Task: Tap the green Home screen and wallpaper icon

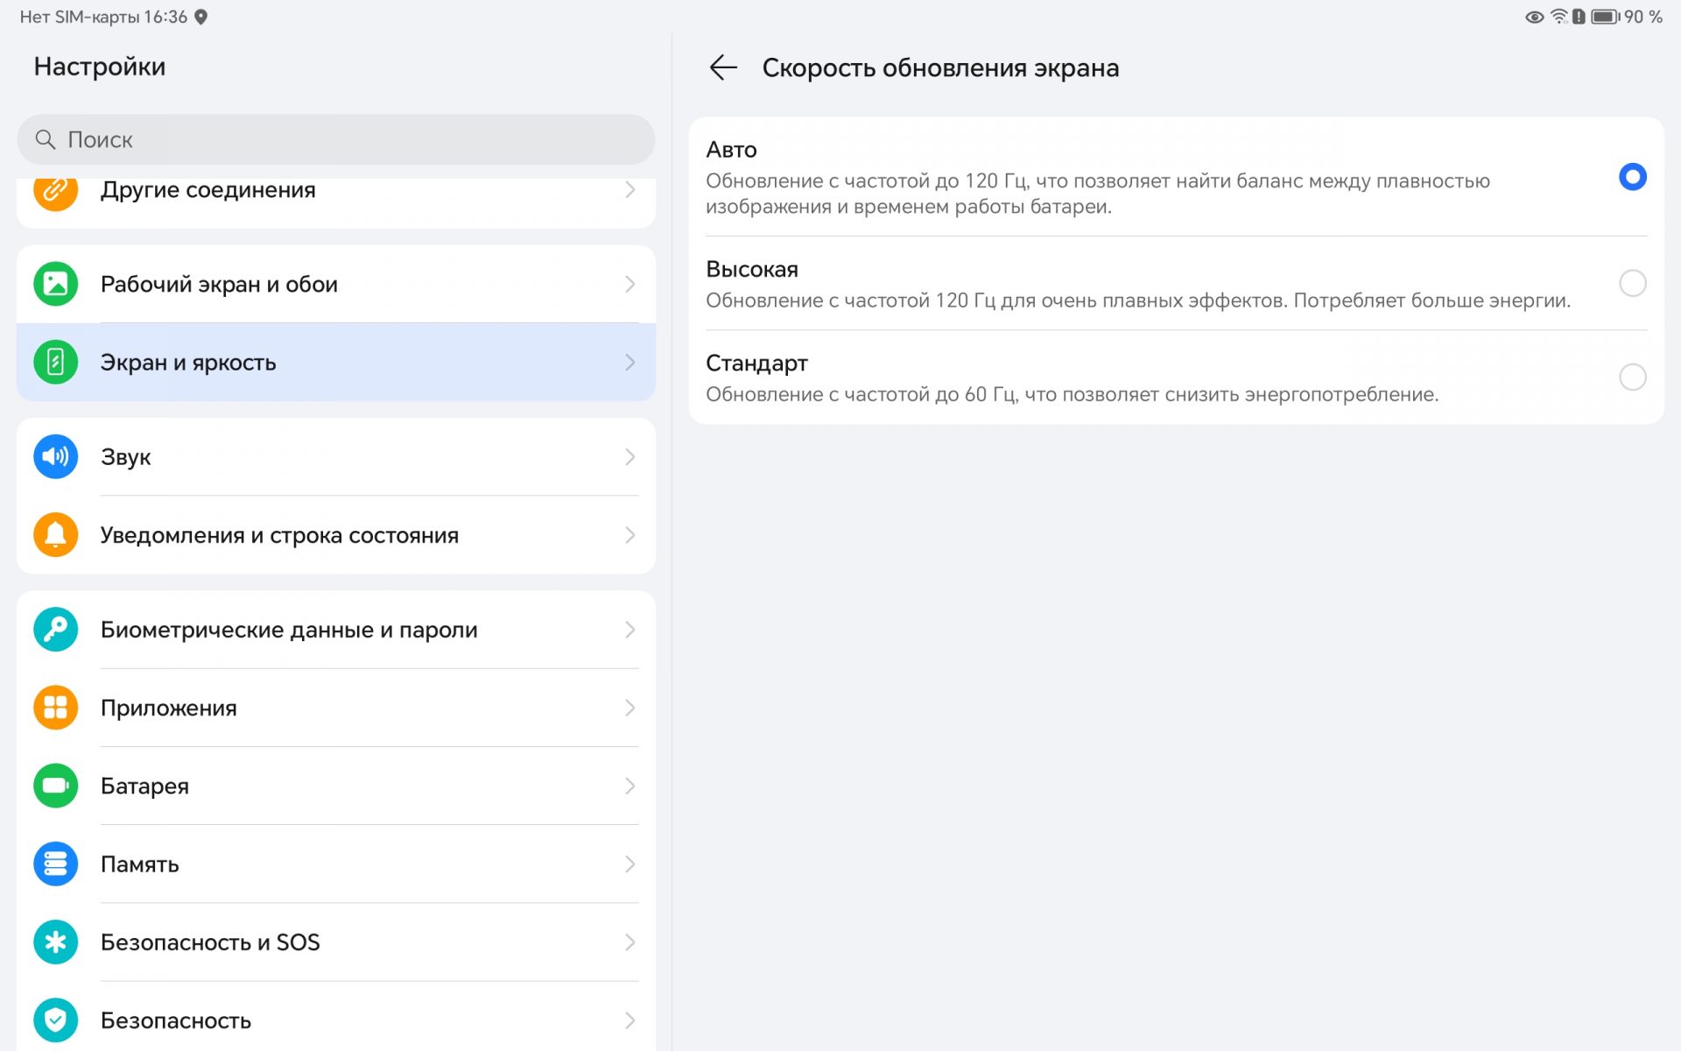Action: click(x=55, y=284)
